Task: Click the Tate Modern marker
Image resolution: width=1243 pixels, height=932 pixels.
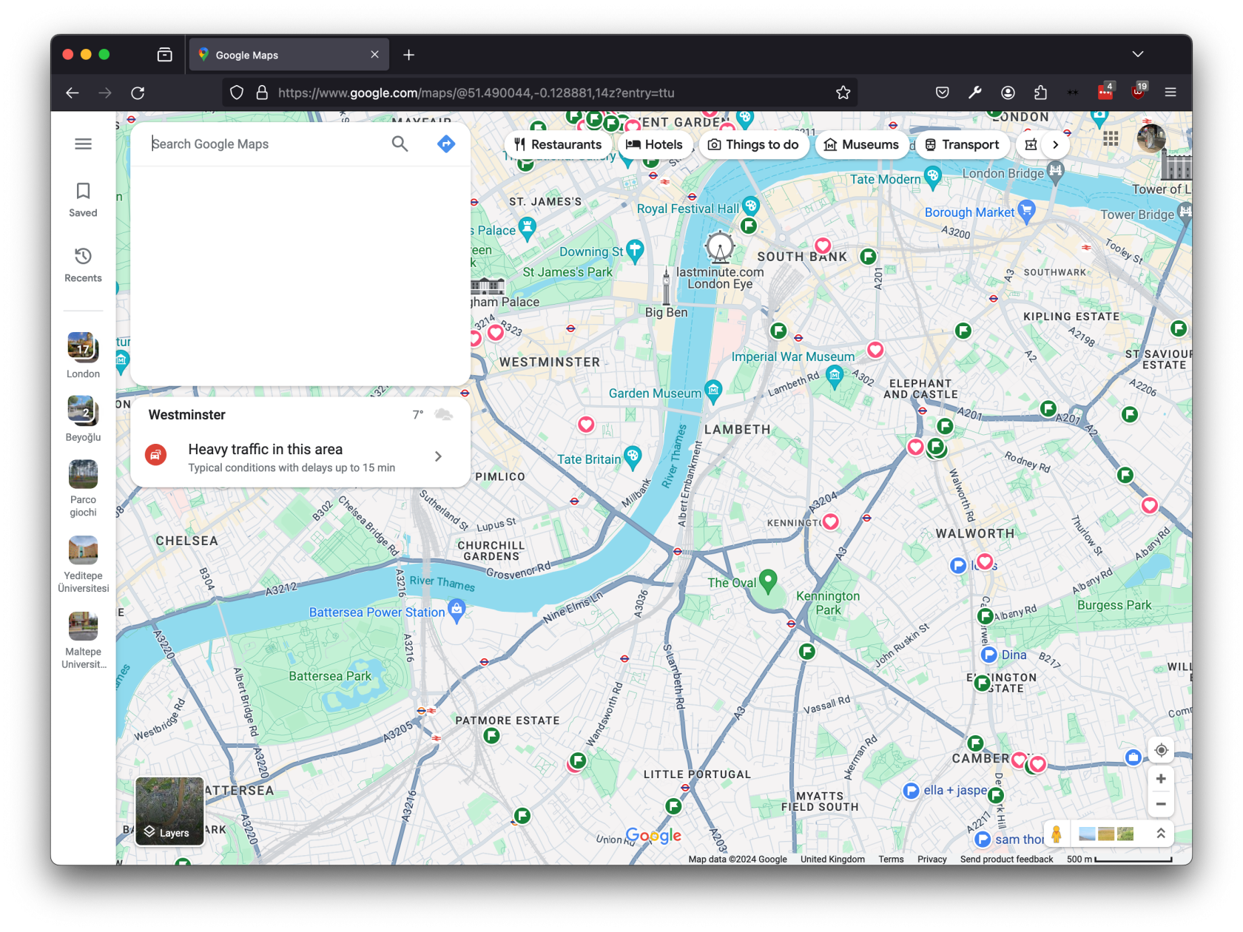Action: 932,177
